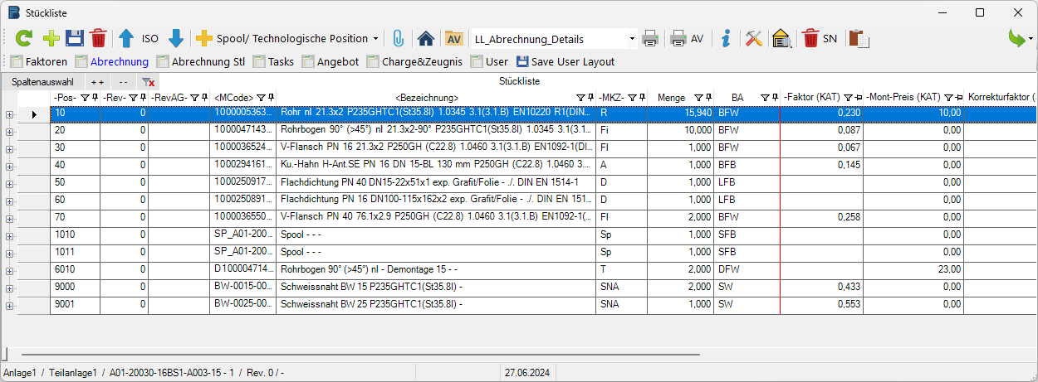Click the Spaltenauswahl button

pos(42,82)
